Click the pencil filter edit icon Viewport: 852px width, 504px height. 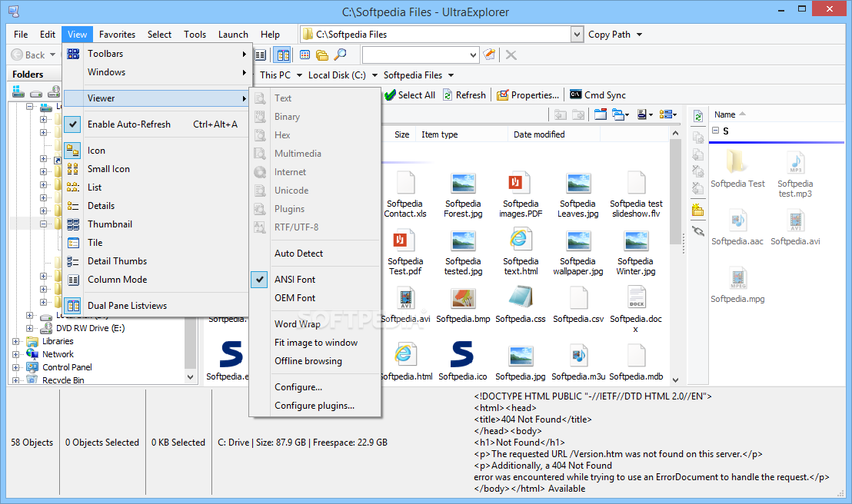[x=490, y=55]
